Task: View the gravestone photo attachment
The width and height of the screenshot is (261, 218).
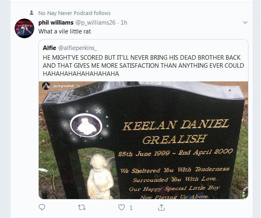Action: click(x=143, y=140)
